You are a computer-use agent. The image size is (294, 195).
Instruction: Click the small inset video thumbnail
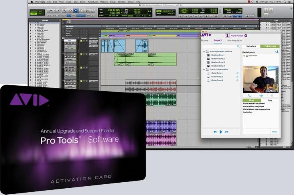point(272,88)
